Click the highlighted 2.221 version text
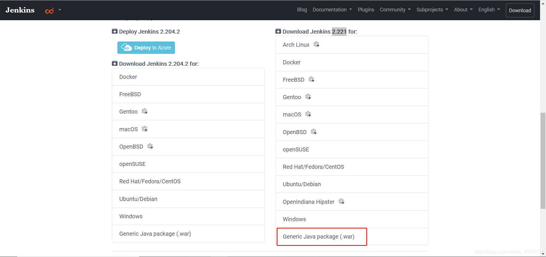The width and height of the screenshot is (546, 257). point(339,32)
